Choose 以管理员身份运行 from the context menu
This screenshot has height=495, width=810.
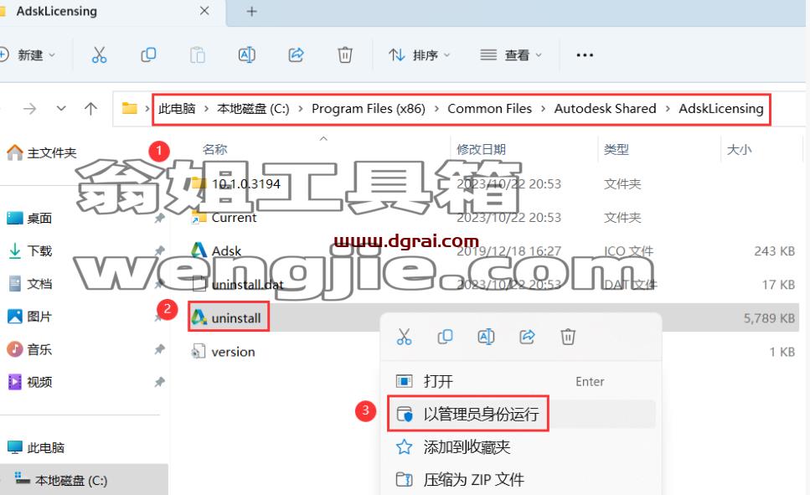click(x=521, y=414)
